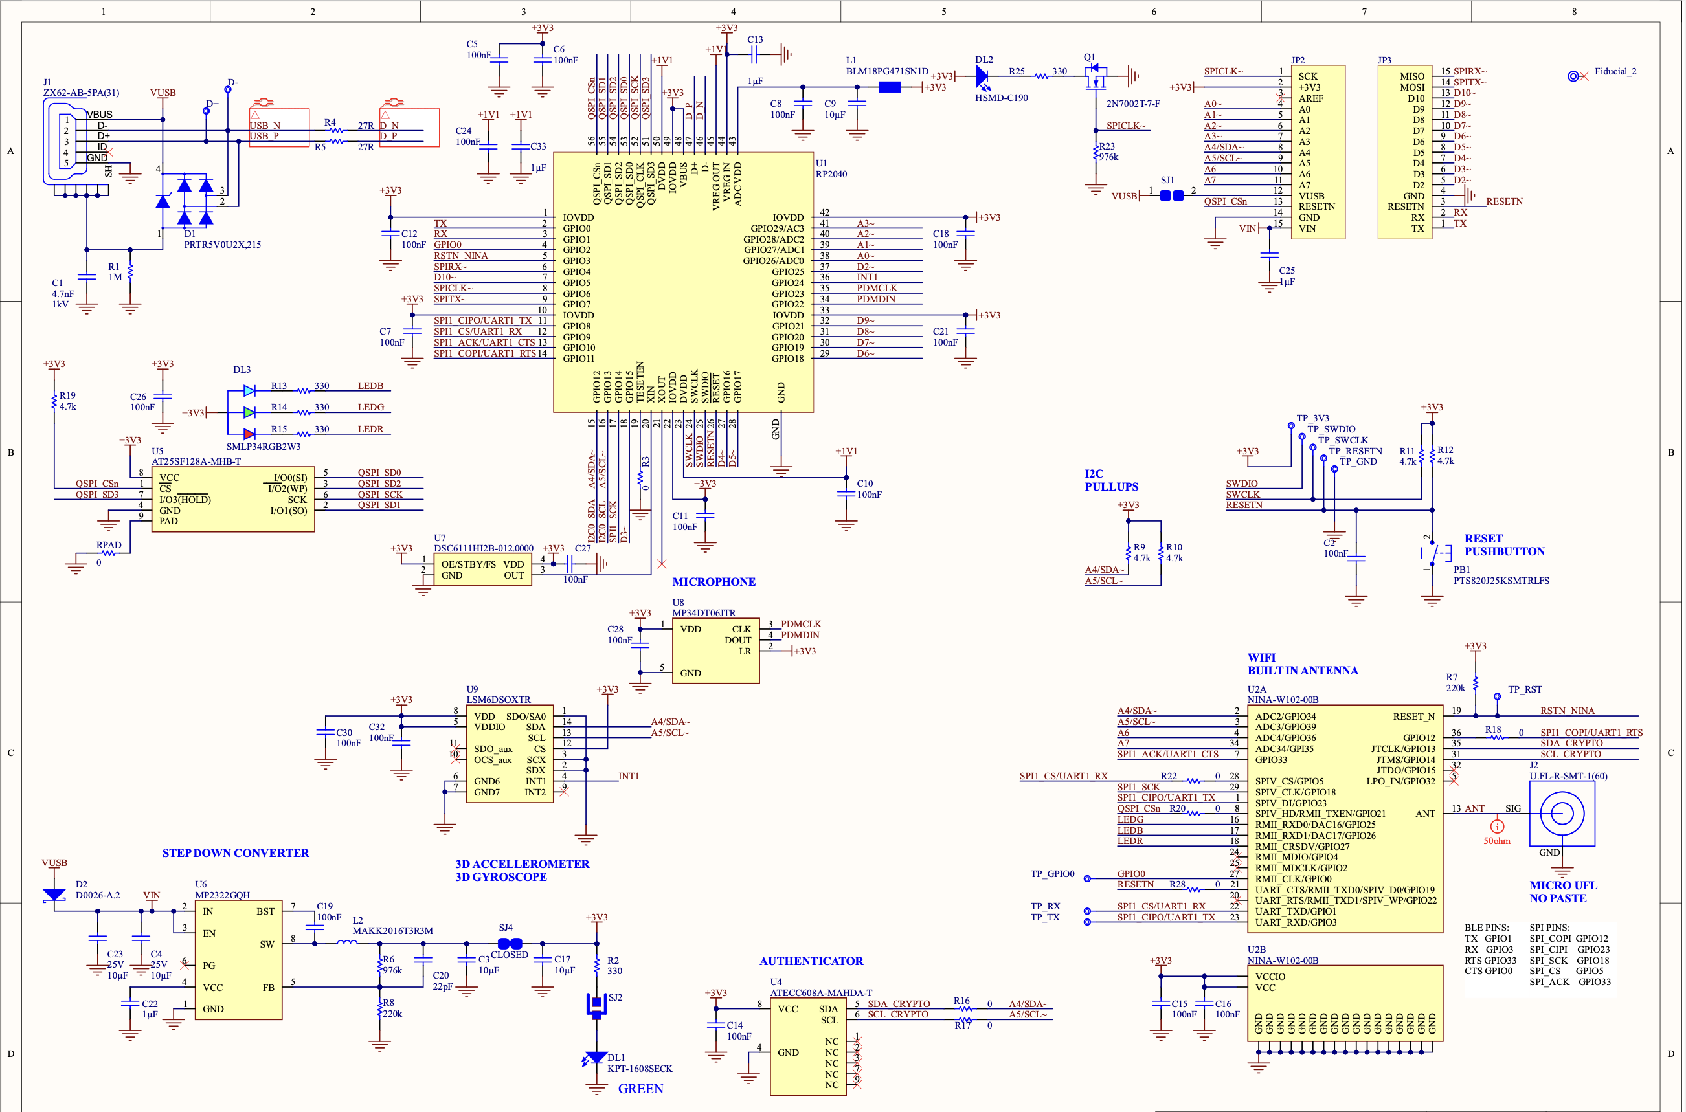Click the R7 220k resistor
1686x1112 pixels.
[x=1477, y=684]
